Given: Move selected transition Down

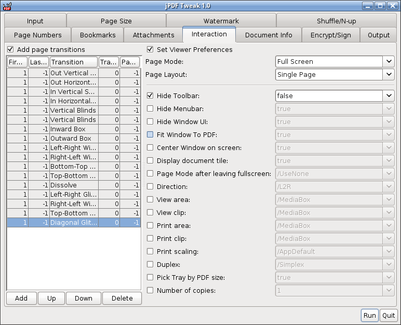Looking at the screenshot, I should 84,298.
